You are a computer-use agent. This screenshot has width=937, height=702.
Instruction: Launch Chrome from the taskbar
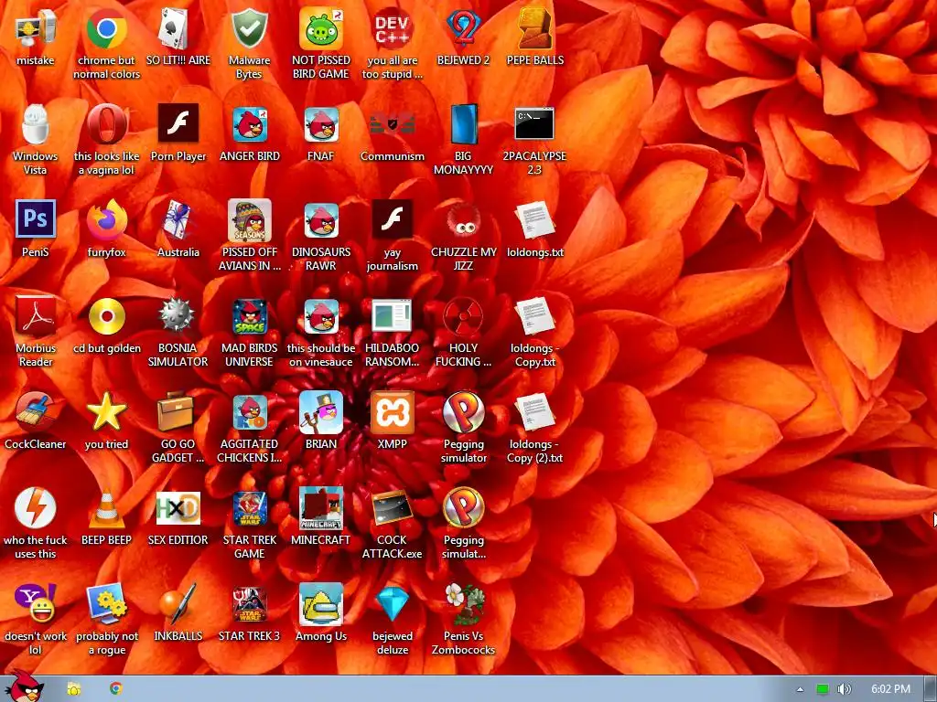[116, 688]
